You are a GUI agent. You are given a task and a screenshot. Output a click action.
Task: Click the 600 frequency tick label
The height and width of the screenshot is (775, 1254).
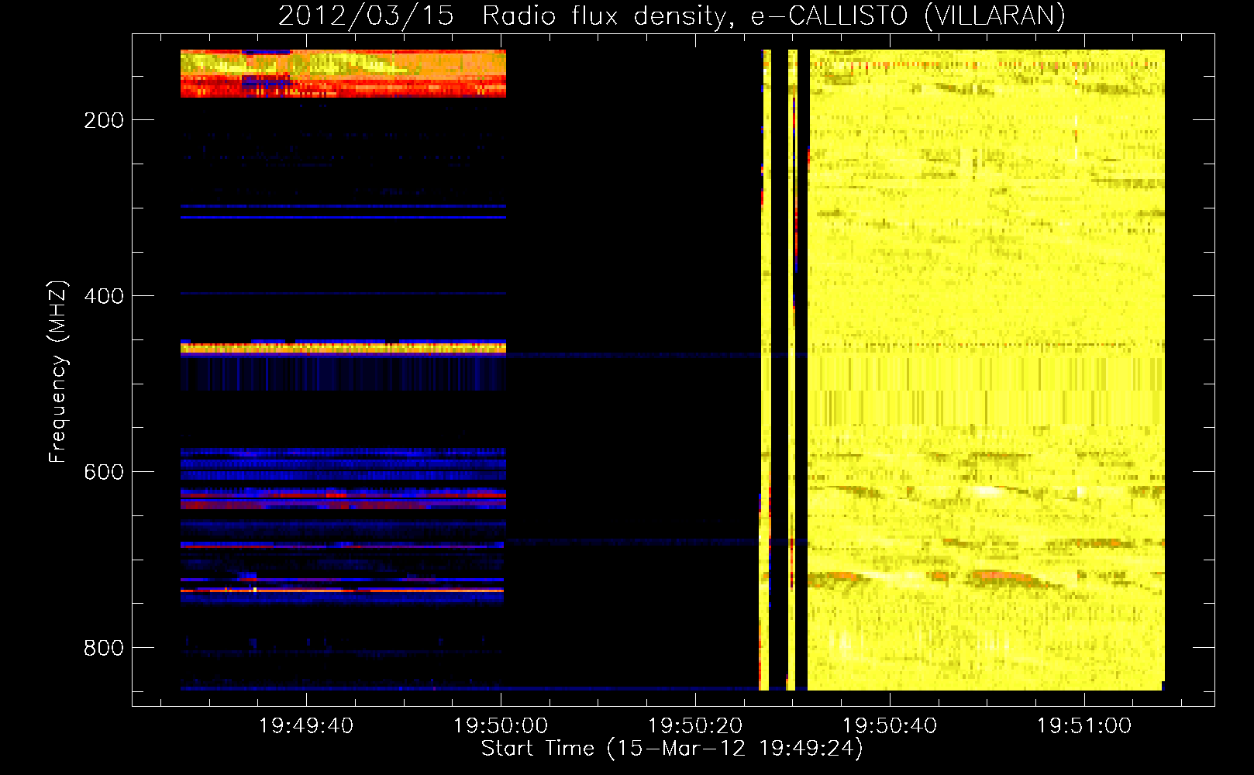coord(104,472)
